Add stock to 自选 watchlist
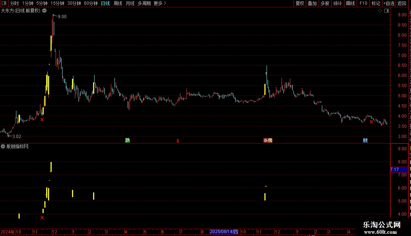The height and width of the screenshot is (236, 411). pos(389,3)
